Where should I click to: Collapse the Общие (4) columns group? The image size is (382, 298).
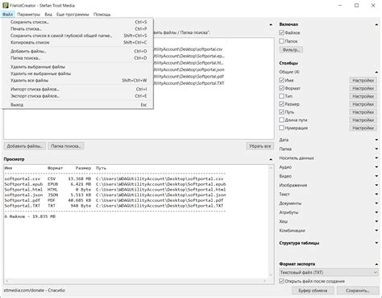click(x=376, y=72)
